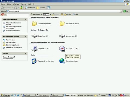Switch to Flashing taskbar button

[x=56, y=95]
